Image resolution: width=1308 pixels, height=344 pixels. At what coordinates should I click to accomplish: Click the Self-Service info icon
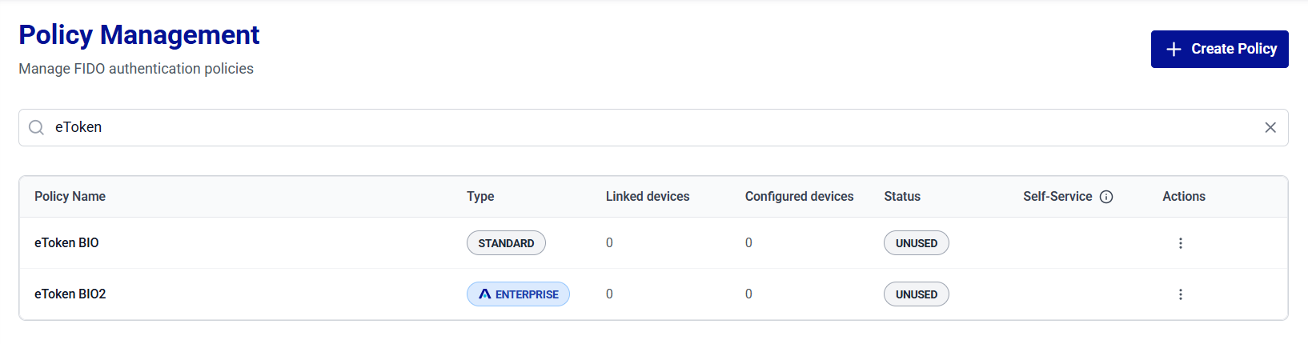point(1106,197)
